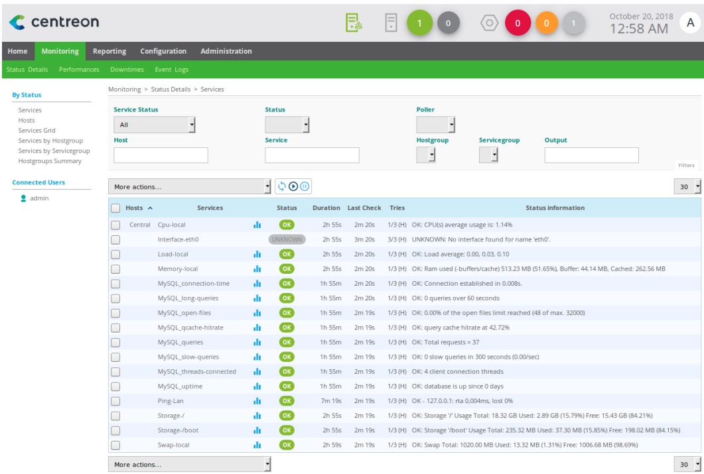Open the admin user avatar menu

(x=689, y=23)
